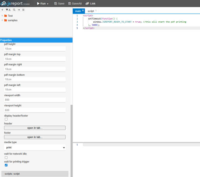Click the pdf margin bottom input

click(x=35, y=80)
